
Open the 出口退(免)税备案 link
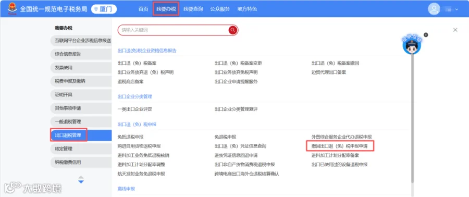[x=137, y=64]
